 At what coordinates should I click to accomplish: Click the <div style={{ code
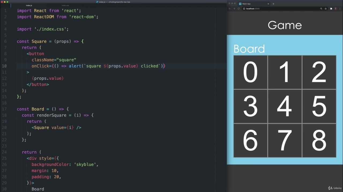43,158
